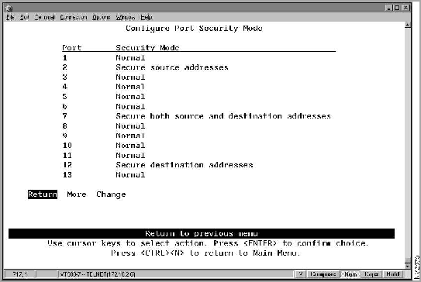Click the 'Configure Port Security Mode' title
The image size is (421, 282).
194,28
